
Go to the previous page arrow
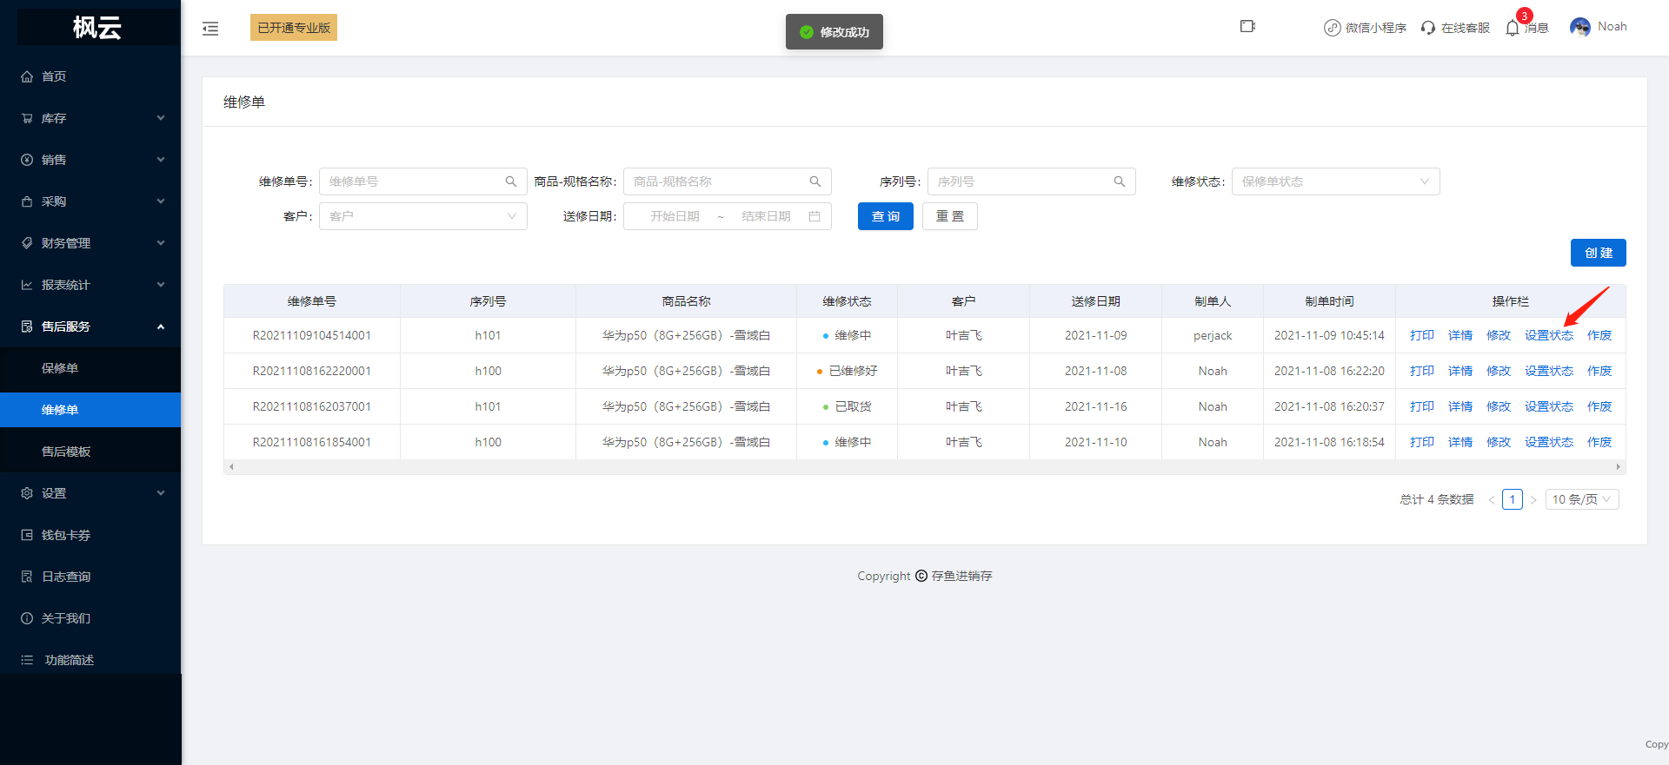coord(1492,500)
